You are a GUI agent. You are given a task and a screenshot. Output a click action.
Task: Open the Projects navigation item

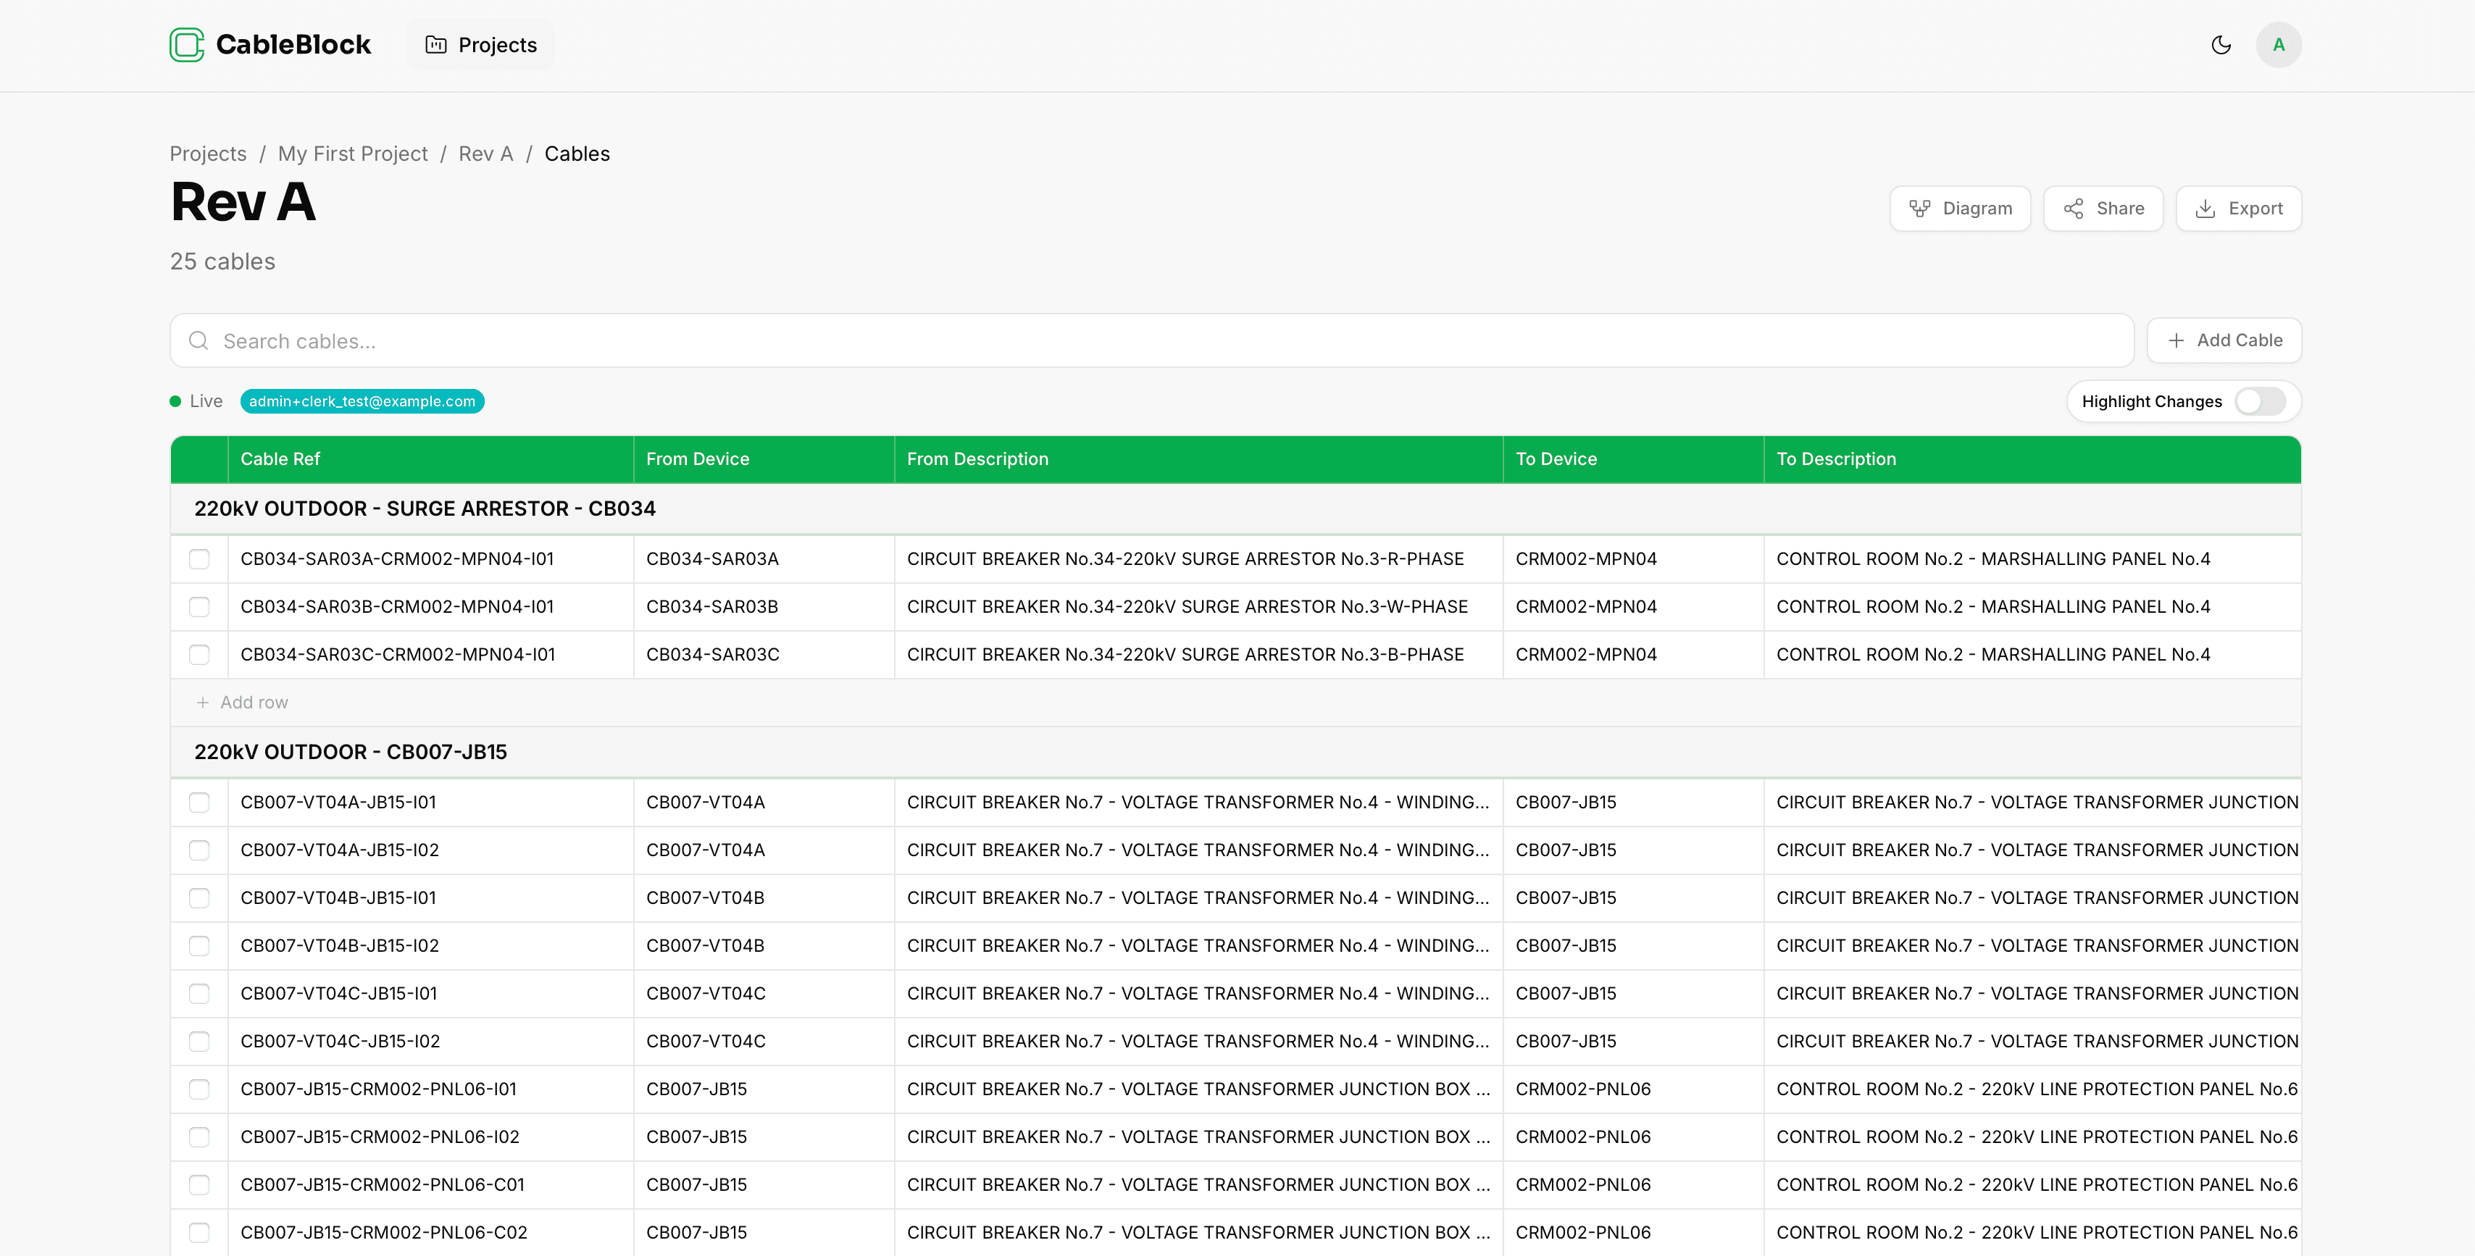pyautogui.click(x=480, y=44)
